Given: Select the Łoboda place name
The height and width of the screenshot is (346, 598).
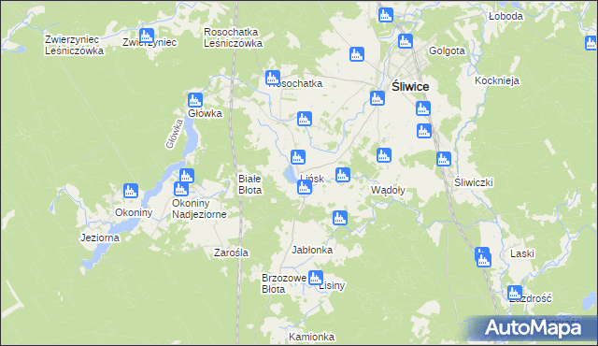Looking at the screenshot, I should click(505, 16).
